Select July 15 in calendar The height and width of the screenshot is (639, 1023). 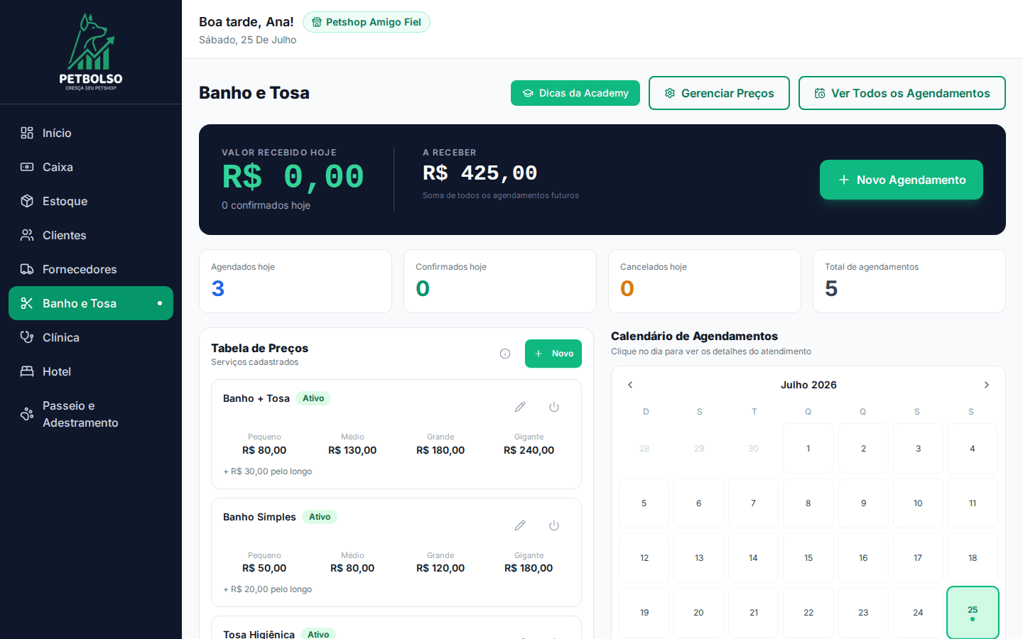(808, 558)
